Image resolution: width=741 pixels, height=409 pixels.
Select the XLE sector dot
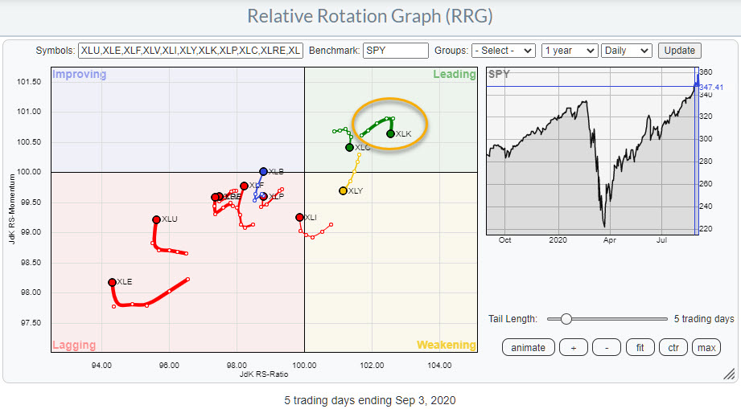(x=112, y=282)
